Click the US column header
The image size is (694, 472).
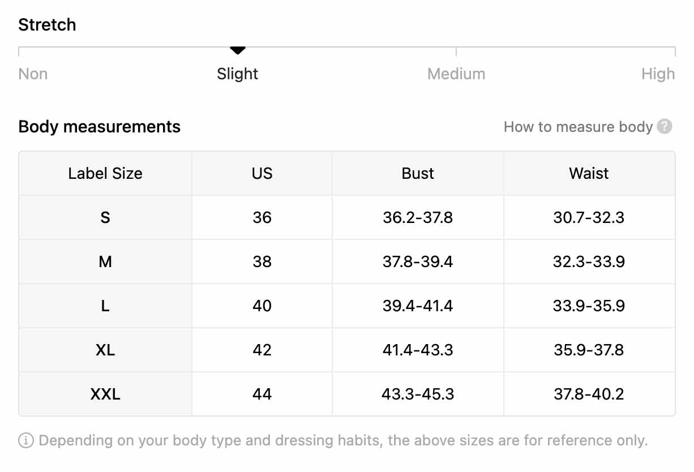(x=262, y=173)
